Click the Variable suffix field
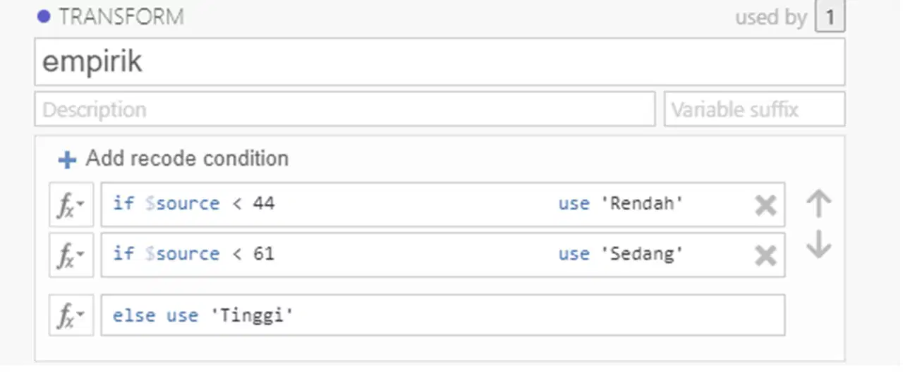903x383 pixels. (754, 109)
